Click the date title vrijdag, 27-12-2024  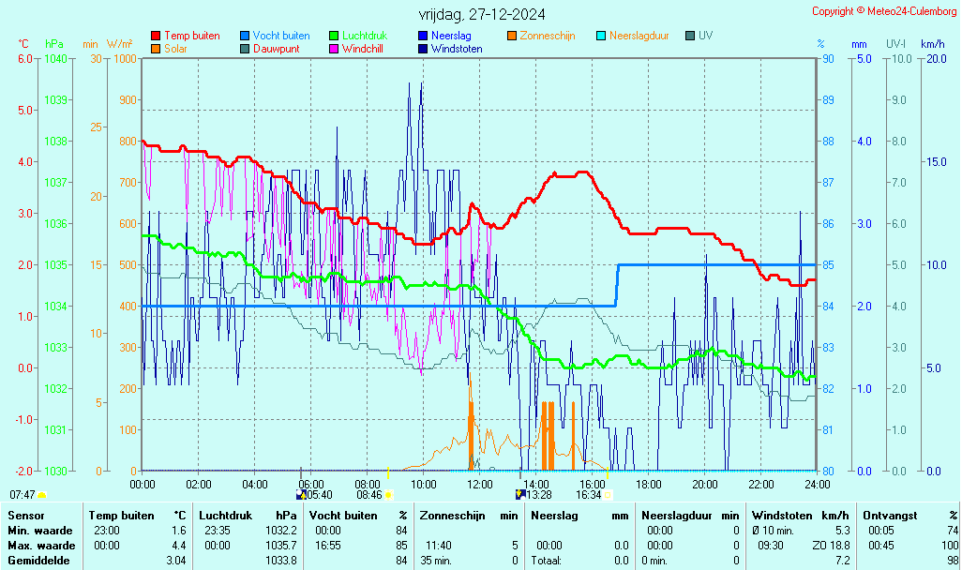tap(481, 14)
